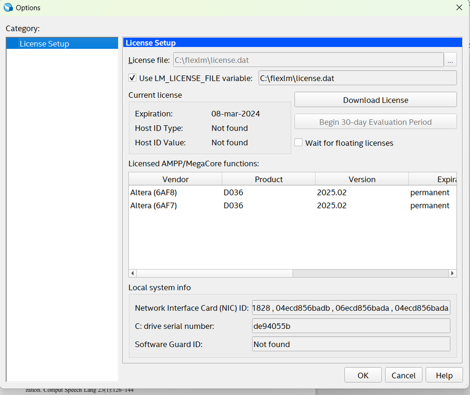This screenshot has width=470, height=395.
Task: Confirm with the OK button
Action: (363, 375)
